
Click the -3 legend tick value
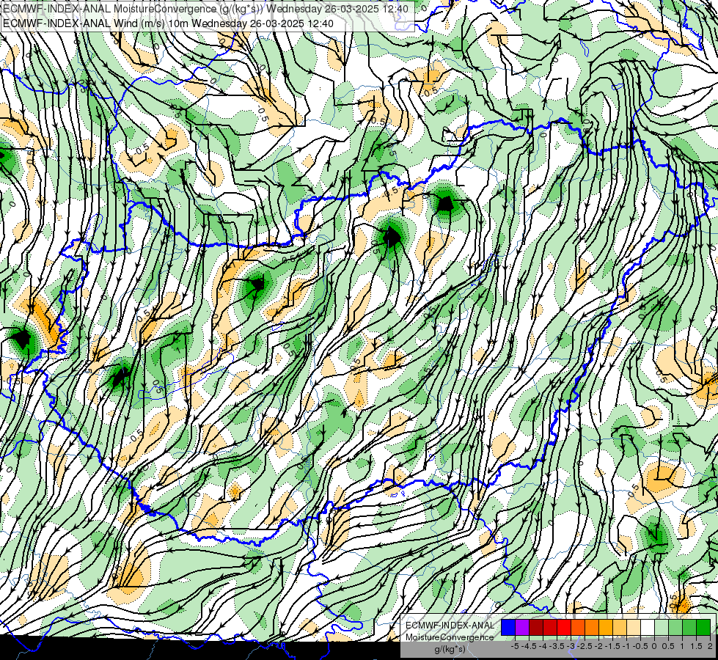coord(571,646)
